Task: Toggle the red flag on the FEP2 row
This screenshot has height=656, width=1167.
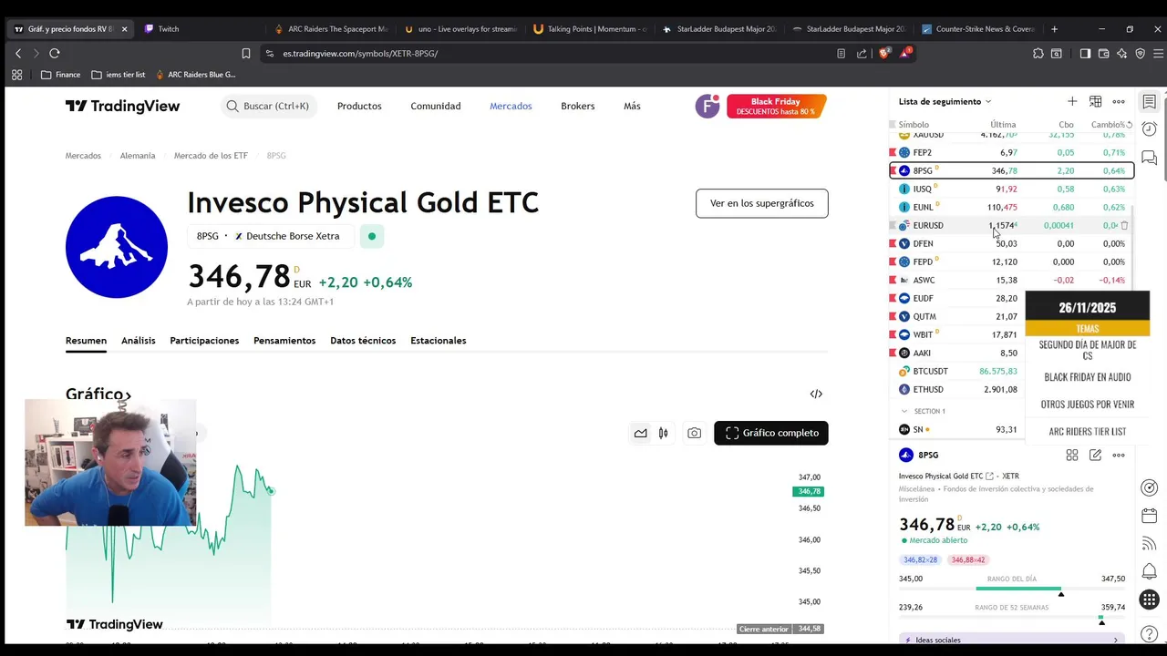Action: tap(893, 152)
